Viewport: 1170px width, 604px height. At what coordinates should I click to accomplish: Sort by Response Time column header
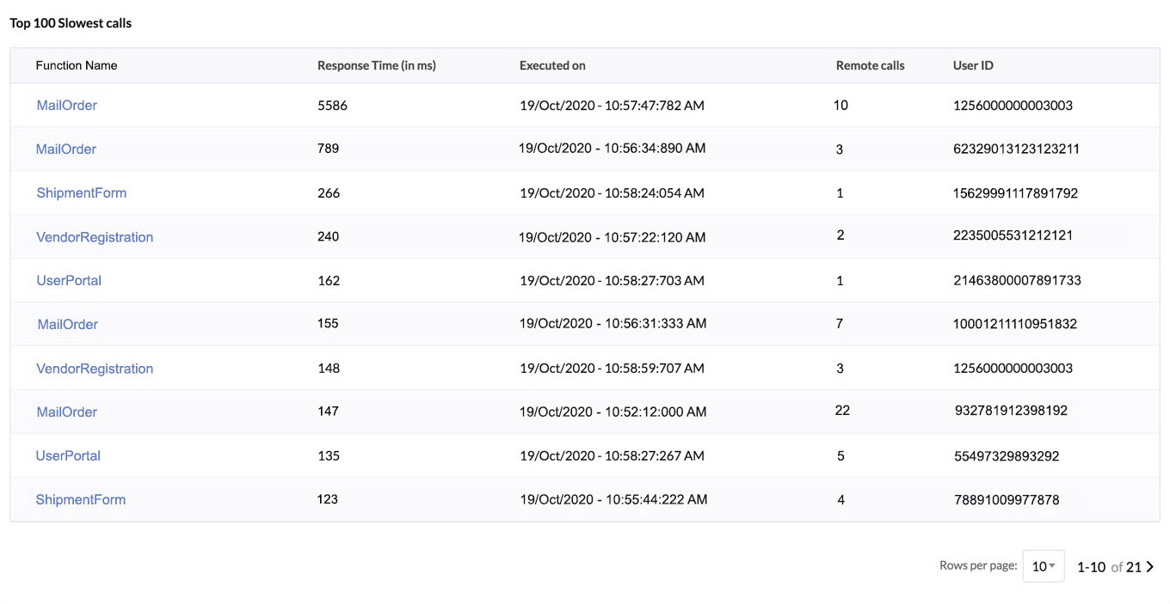(376, 65)
